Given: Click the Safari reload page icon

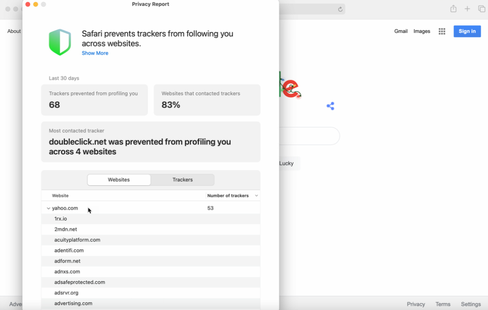Looking at the screenshot, I should (x=340, y=10).
